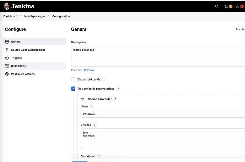Toggle the Enabled project switch
Viewport: 245px width, 162px height.
[x=240, y=29]
